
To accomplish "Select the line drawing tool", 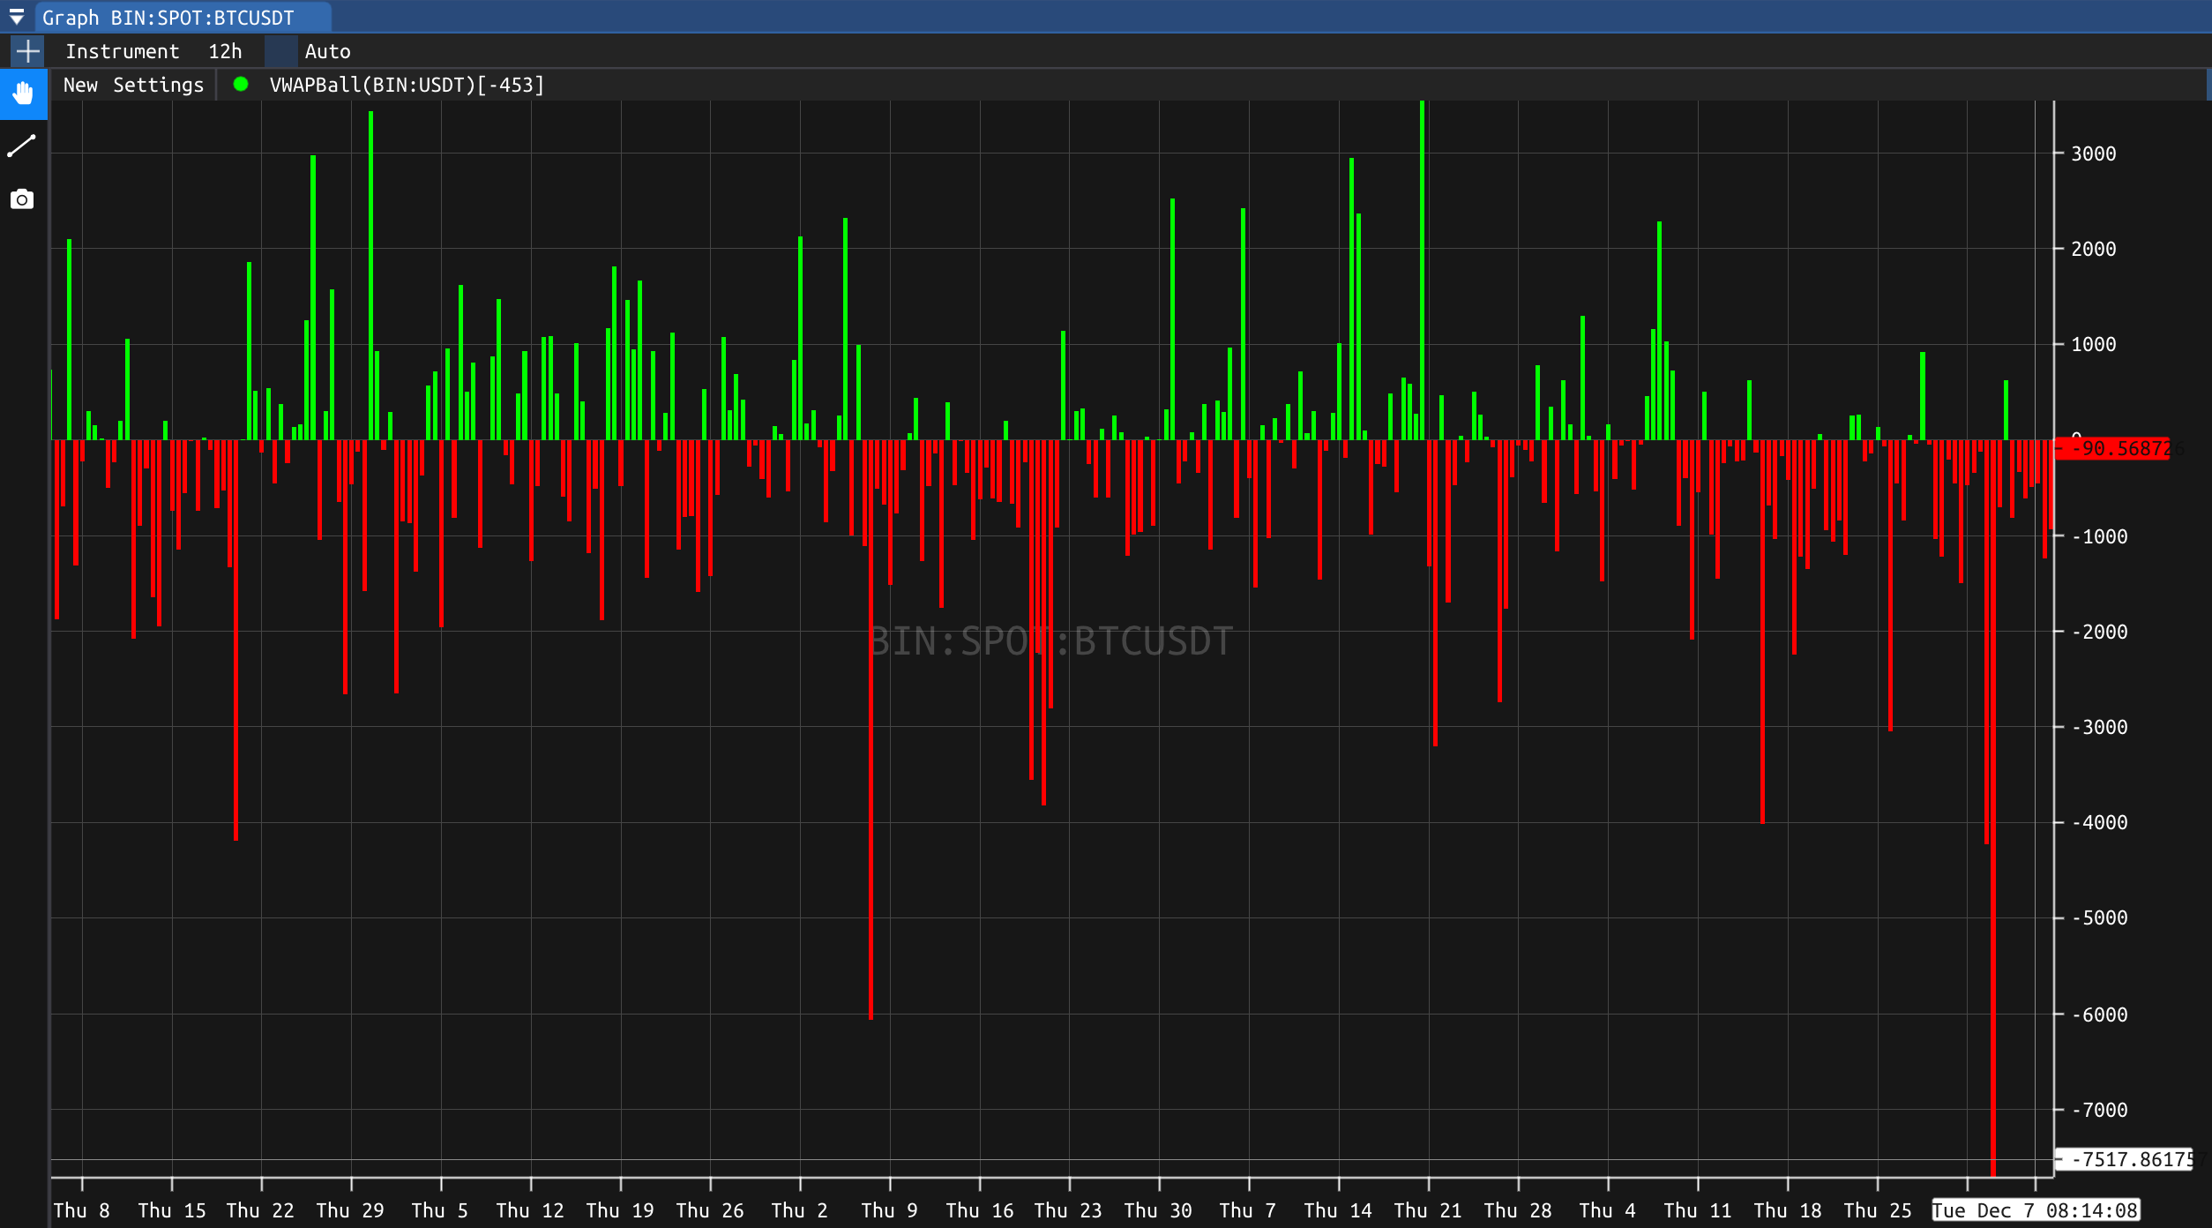I will [22, 146].
